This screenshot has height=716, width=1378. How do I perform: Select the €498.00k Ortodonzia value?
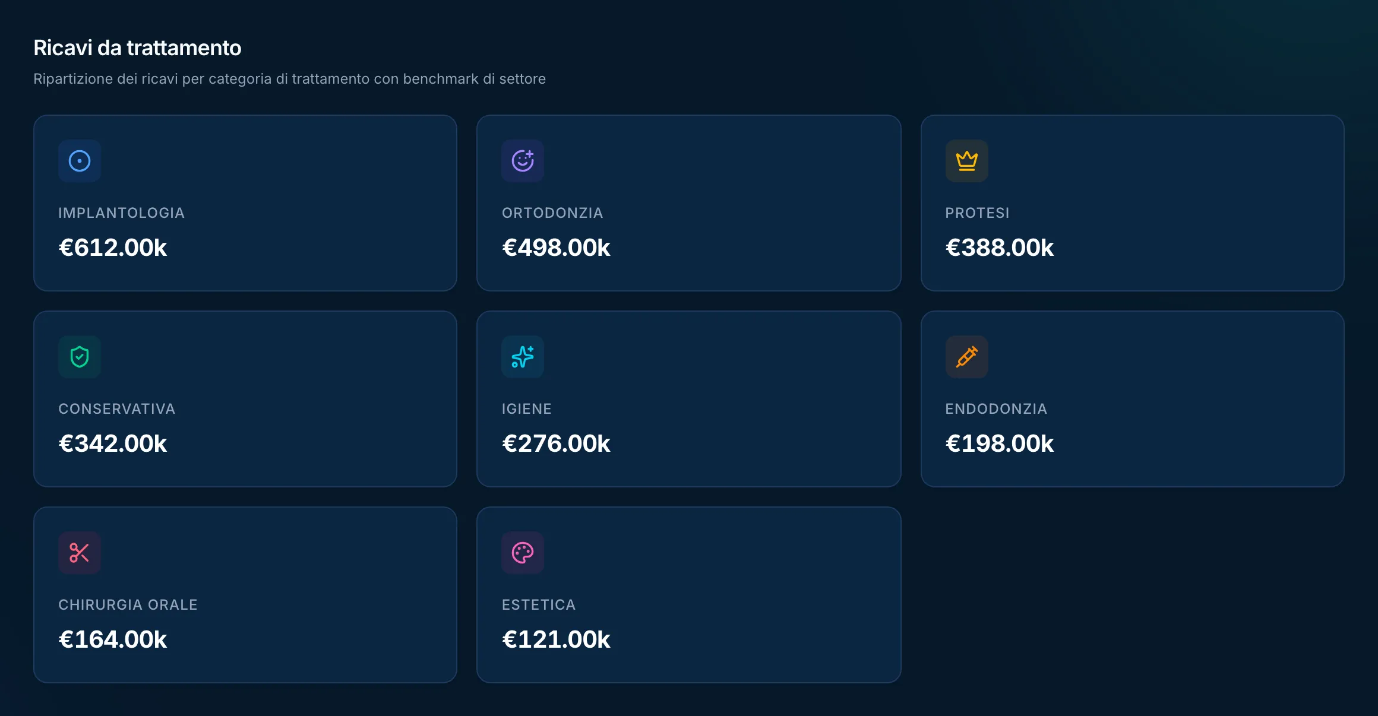556,248
